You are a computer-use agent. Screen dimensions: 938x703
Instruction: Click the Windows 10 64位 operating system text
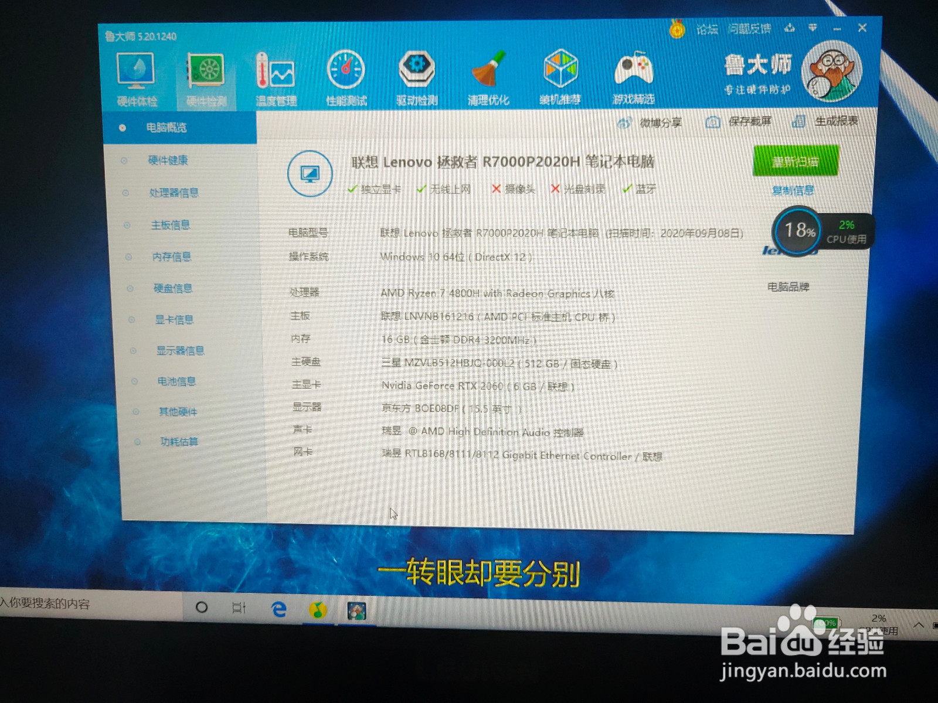(456, 257)
